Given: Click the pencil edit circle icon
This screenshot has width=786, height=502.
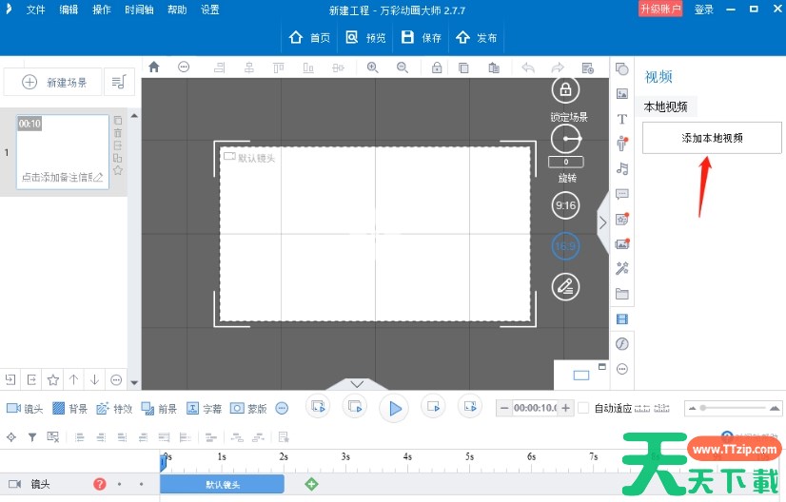Looking at the screenshot, I should point(565,285).
